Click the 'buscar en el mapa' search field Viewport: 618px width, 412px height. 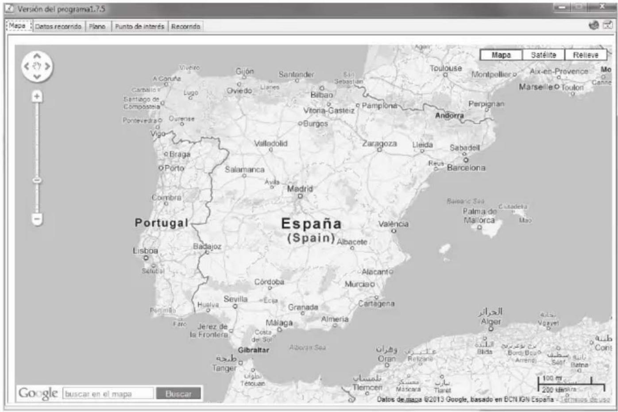click(x=108, y=393)
